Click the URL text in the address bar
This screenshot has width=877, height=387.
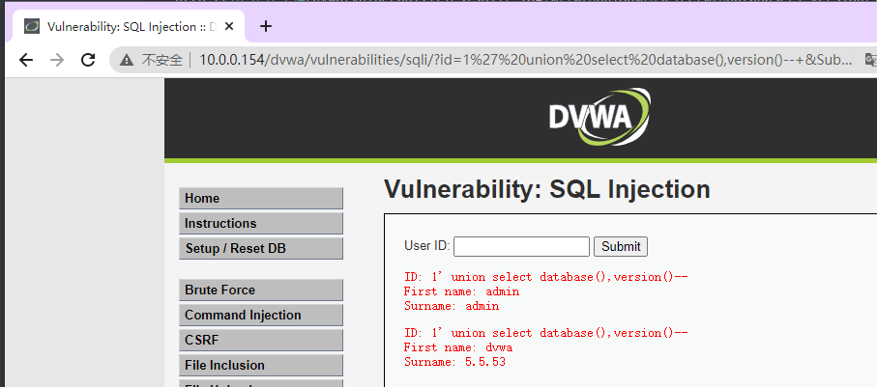click(x=525, y=60)
